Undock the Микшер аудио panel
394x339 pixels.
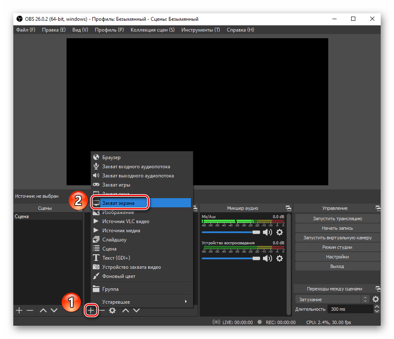click(288, 208)
